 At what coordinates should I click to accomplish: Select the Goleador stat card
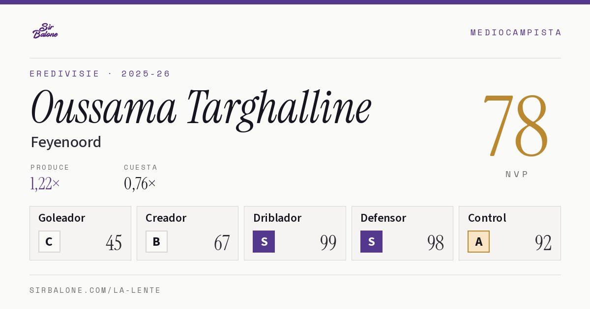pos(80,233)
